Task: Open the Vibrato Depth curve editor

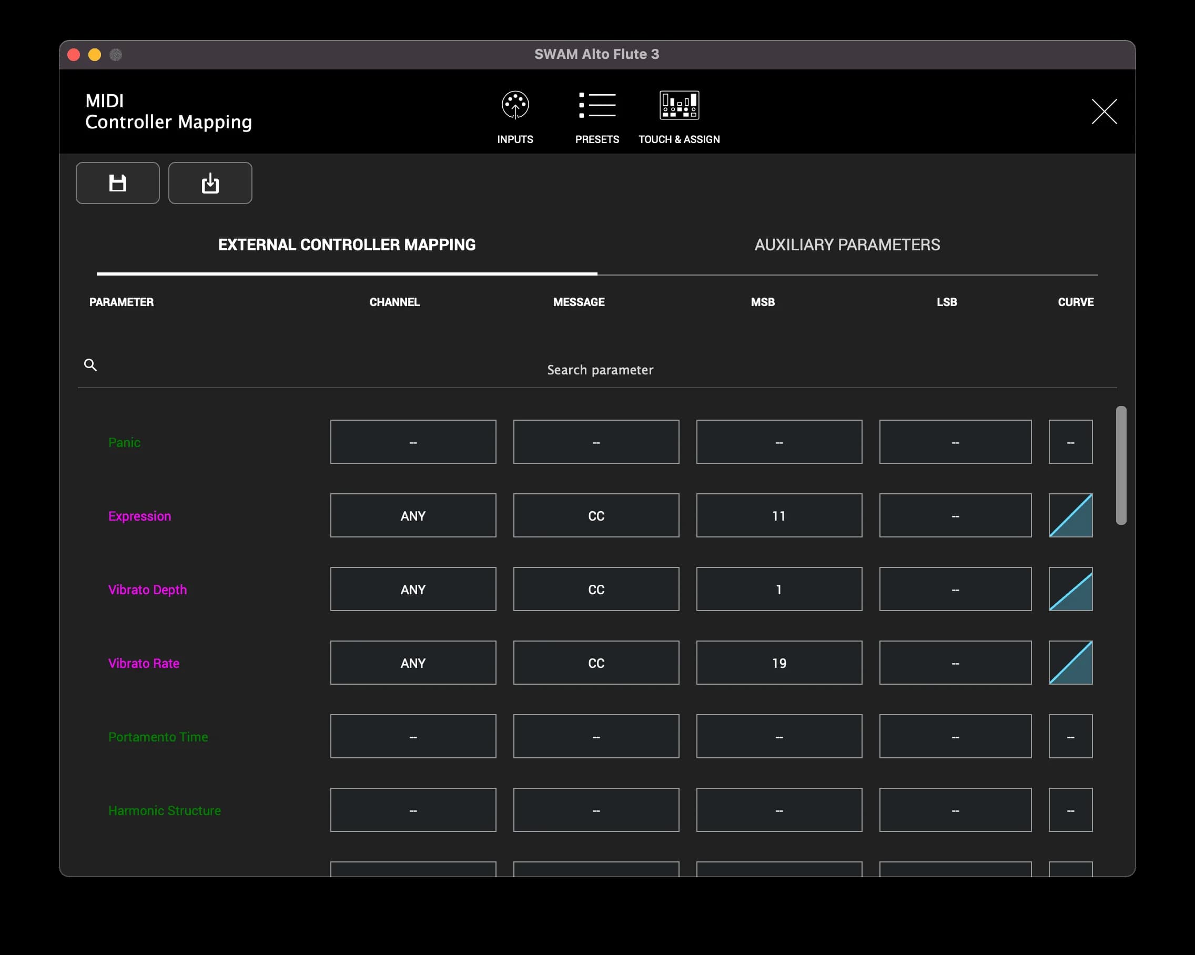Action: (x=1070, y=589)
